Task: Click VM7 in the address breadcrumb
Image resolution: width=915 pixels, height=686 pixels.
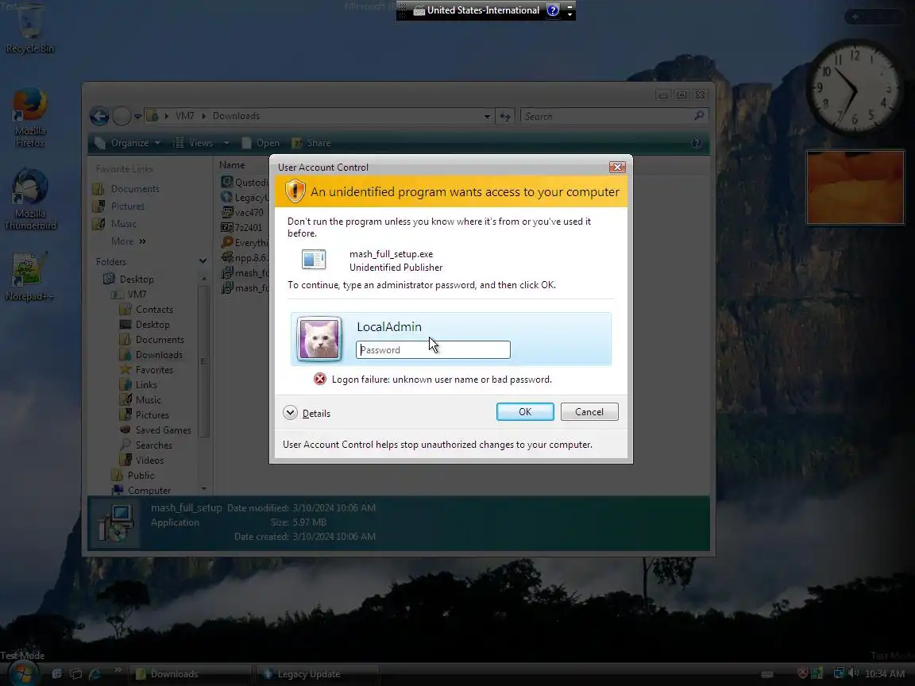Action: 184,116
